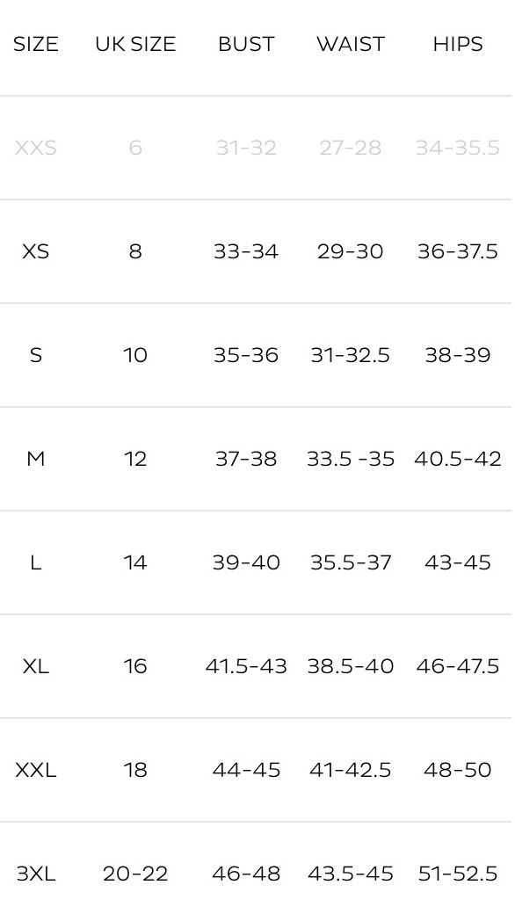The height and width of the screenshot is (914, 515).
Task: Select the S size label
Action: [x=36, y=356]
